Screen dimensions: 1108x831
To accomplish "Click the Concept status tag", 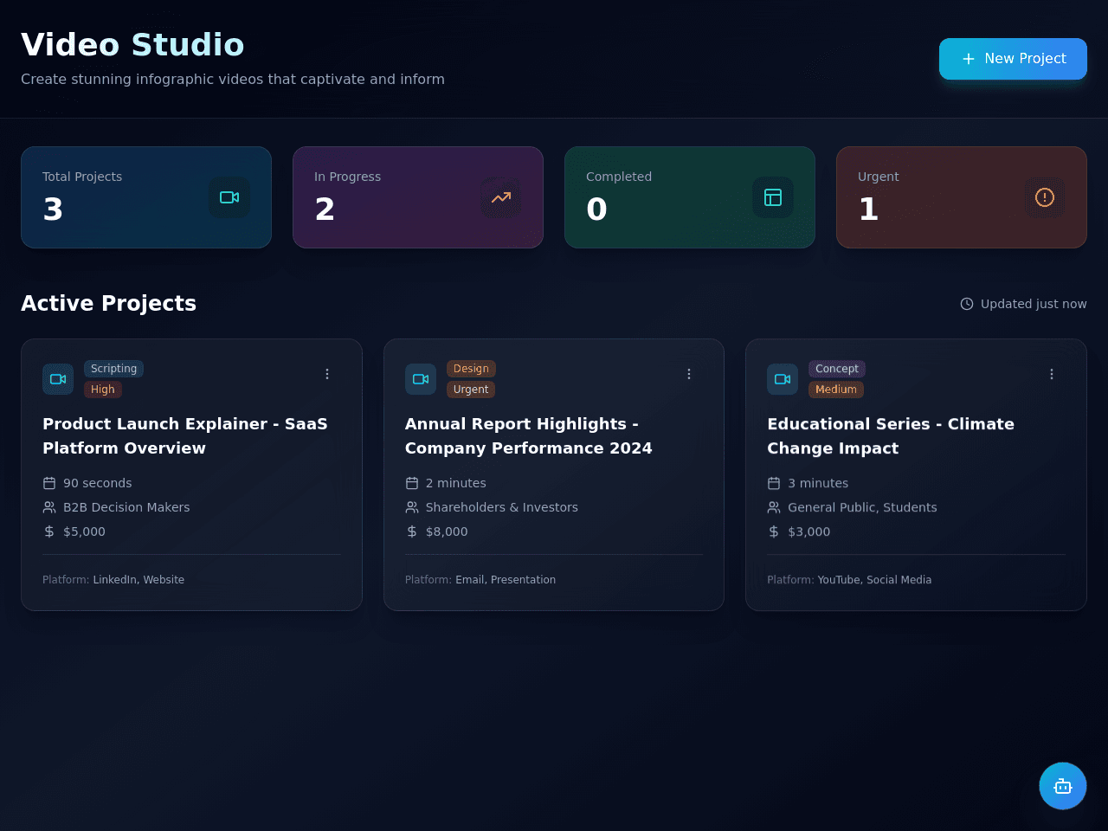I will coord(837,369).
